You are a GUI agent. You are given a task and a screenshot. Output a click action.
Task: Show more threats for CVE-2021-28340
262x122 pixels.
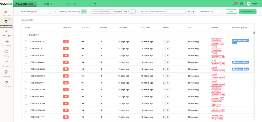(x=218, y=91)
